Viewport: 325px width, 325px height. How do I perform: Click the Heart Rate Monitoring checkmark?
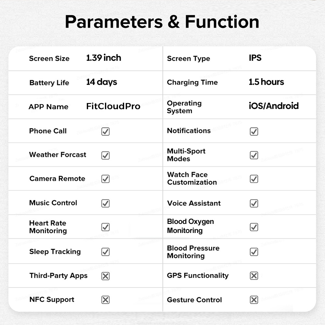tap(105, 227)
